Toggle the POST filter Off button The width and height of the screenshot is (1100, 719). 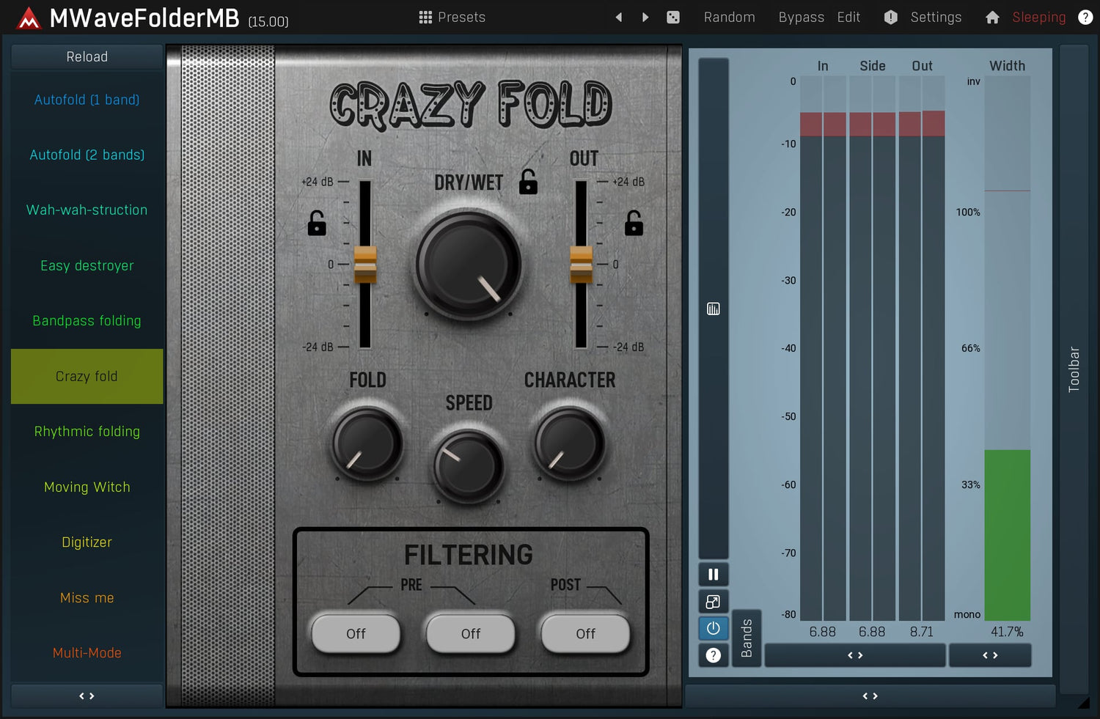pos(585,633)
